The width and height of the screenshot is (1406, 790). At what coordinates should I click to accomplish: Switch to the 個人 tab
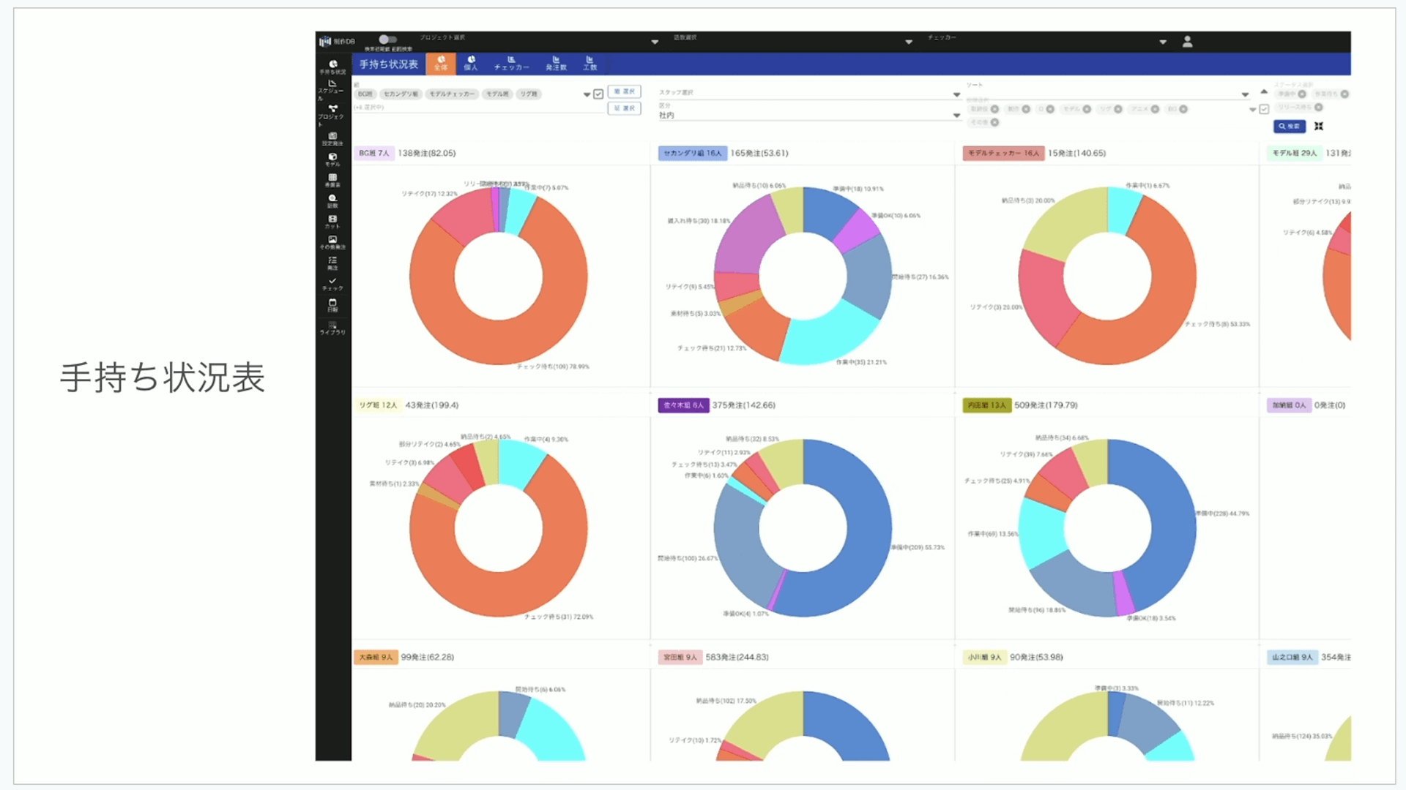(x=471, y=64)
